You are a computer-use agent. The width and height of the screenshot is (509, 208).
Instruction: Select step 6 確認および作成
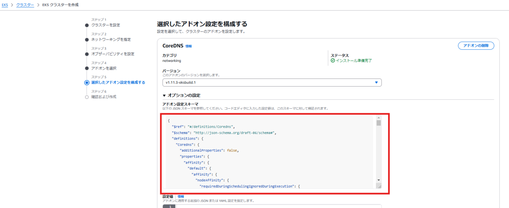click(103, 97)
